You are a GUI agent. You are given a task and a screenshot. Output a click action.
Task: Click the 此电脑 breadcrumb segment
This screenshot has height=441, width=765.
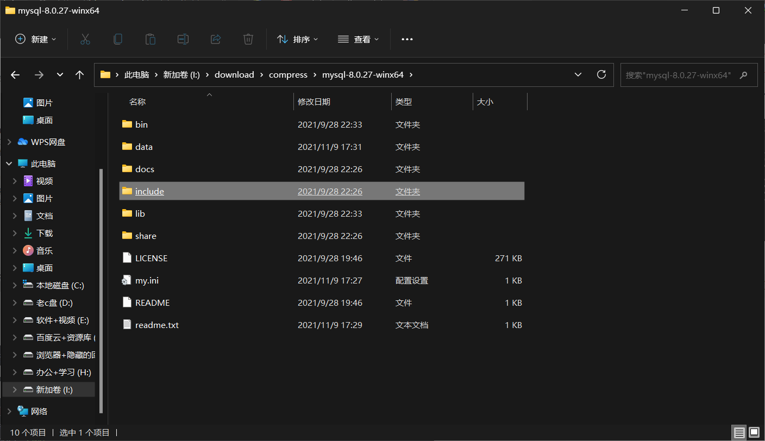136,75
